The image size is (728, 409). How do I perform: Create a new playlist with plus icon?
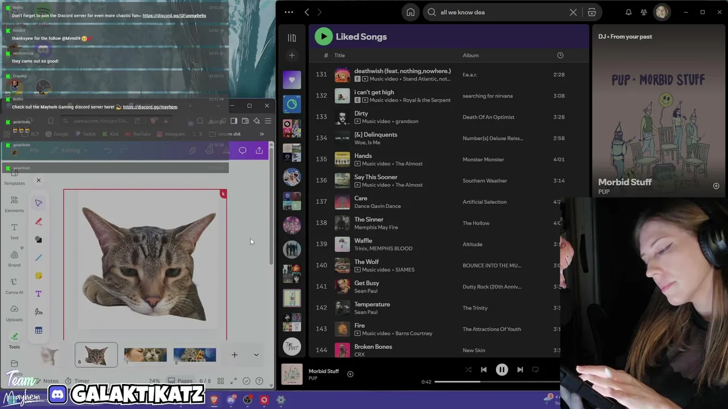[x=292, y=55]
